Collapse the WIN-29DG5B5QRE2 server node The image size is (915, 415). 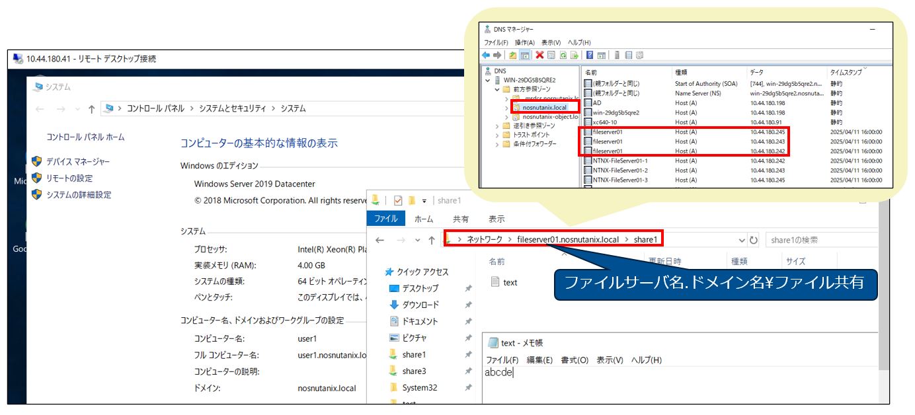point(487,81)
